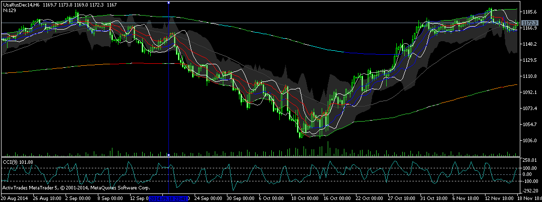Click the -292.20 CCI scale value
Viewport: 542px width, 202px height.
pos(529,190)
